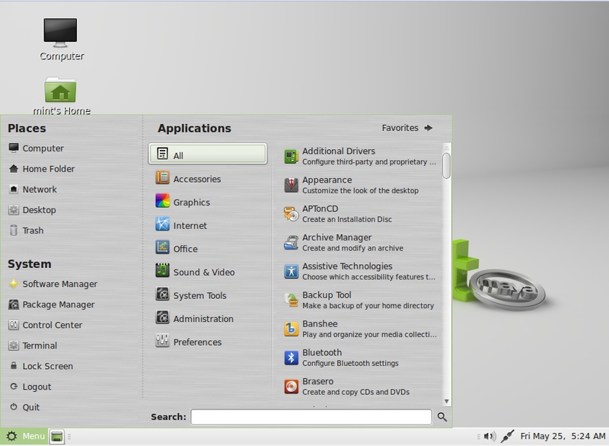Launch Appearance via its tie icon

[x=291, y=185]
